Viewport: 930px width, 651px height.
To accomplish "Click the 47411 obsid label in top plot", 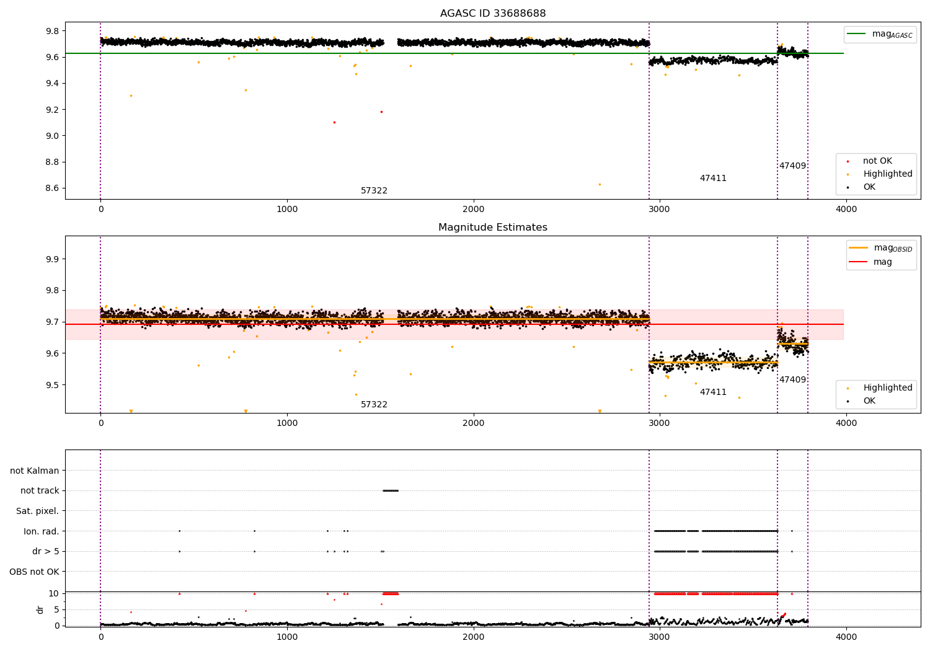I will tap(713, 179).
